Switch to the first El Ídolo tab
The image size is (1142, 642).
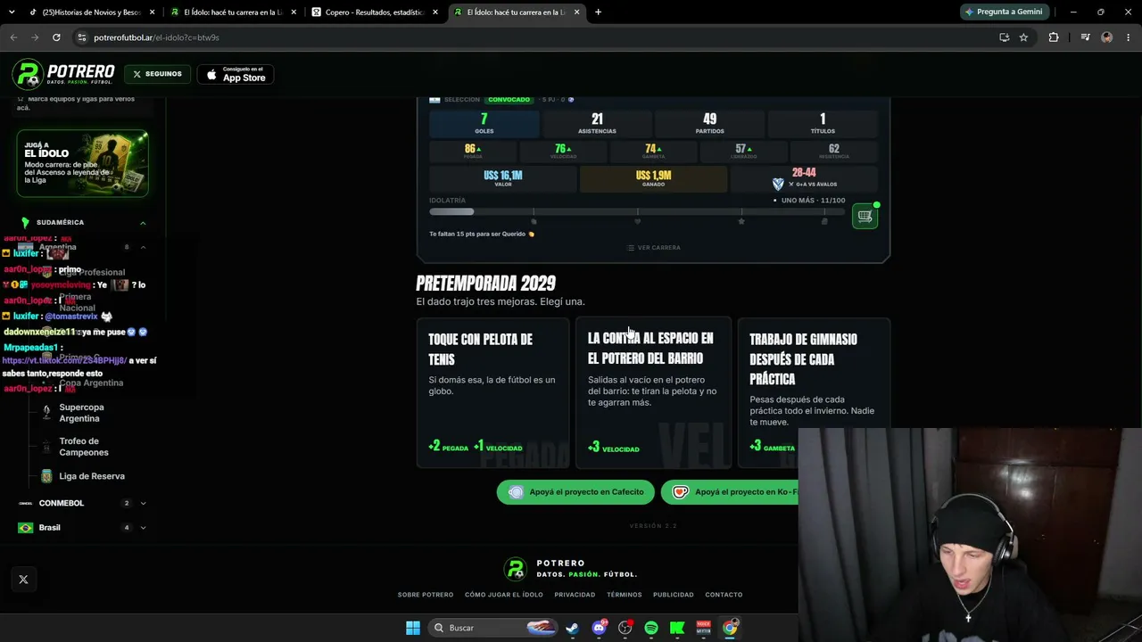coord(232,12)
